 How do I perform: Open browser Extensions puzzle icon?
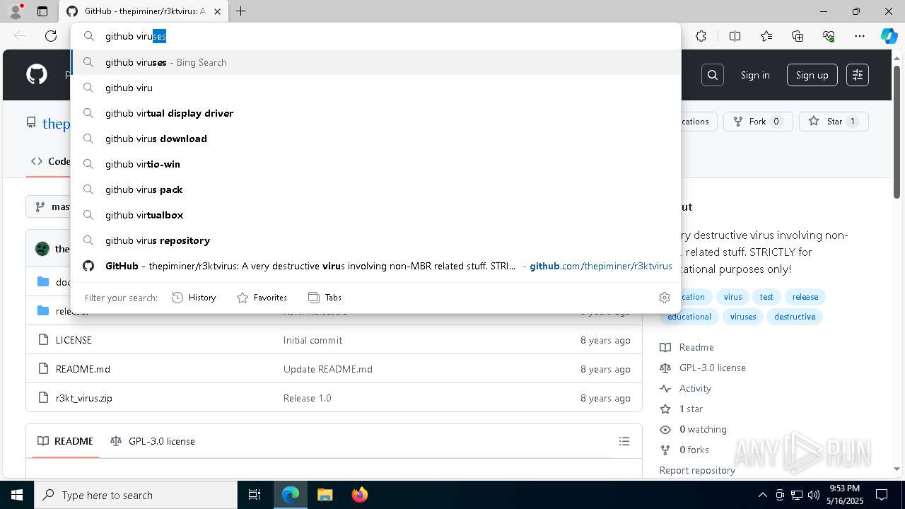701,36
